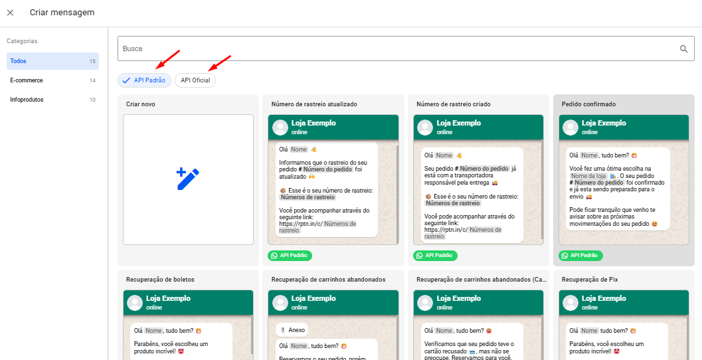The image size is (702, 360).
Task: Click the Anexo attachment bubble
Action: (292, 329)
